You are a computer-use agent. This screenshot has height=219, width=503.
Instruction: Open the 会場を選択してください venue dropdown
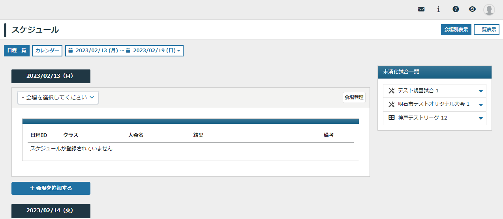point(58,97)
